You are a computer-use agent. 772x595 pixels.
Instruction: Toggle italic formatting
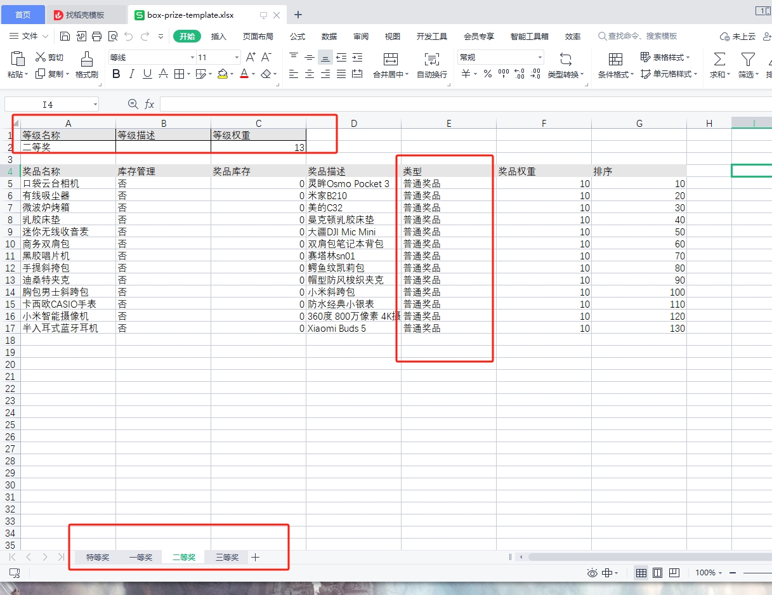click(132, 74)
